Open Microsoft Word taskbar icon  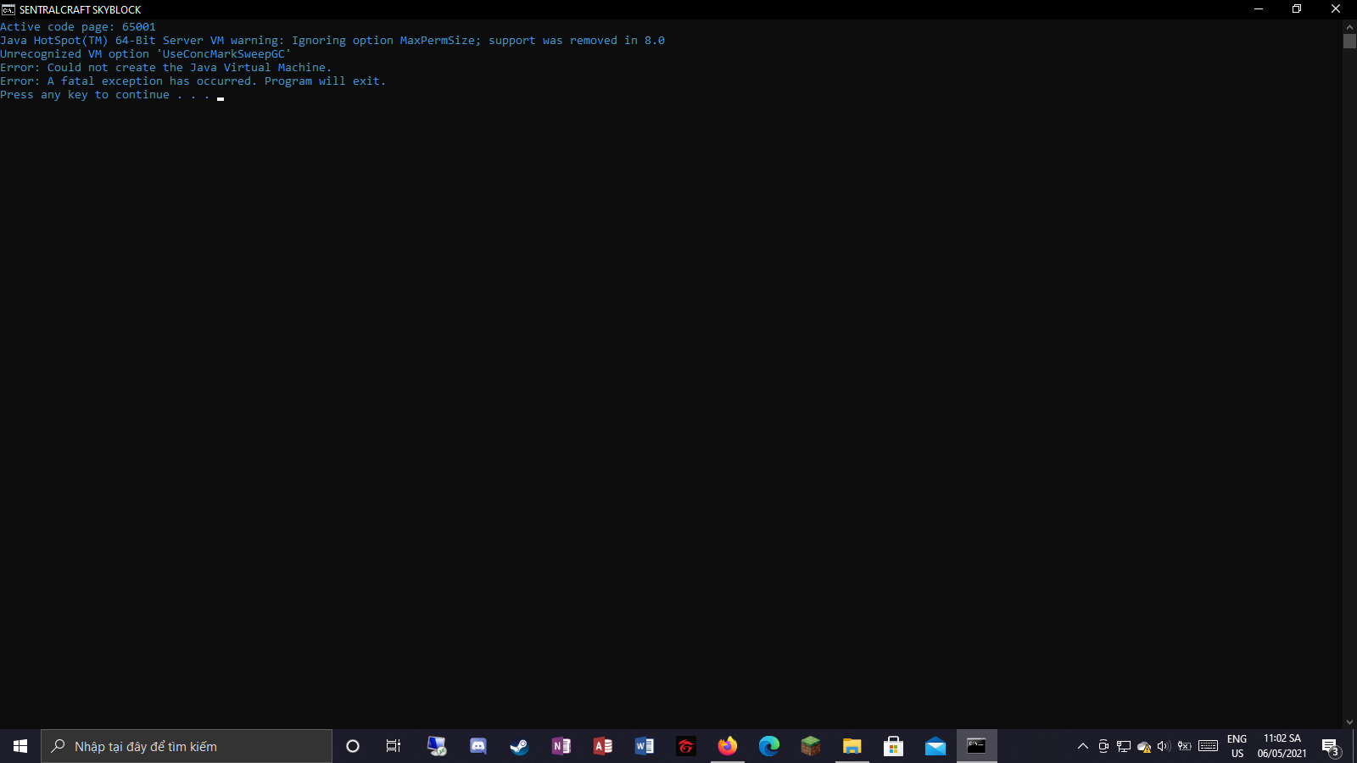[644, 746]
